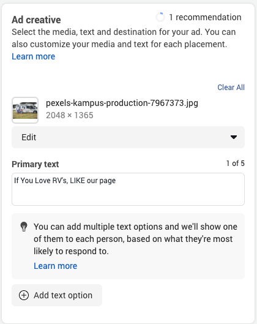Click inside the Primary text box
Image resolution: width=257 pixels, height=324 pixels.
(x=128, y=189)
